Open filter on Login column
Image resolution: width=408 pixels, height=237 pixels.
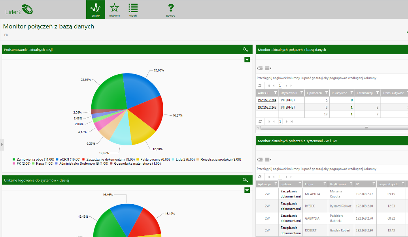point(325,184)
